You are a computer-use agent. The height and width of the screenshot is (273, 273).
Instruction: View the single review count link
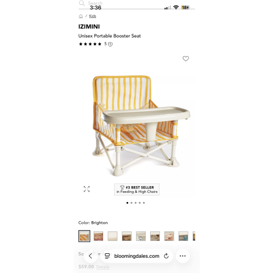[x=110, y=44]
